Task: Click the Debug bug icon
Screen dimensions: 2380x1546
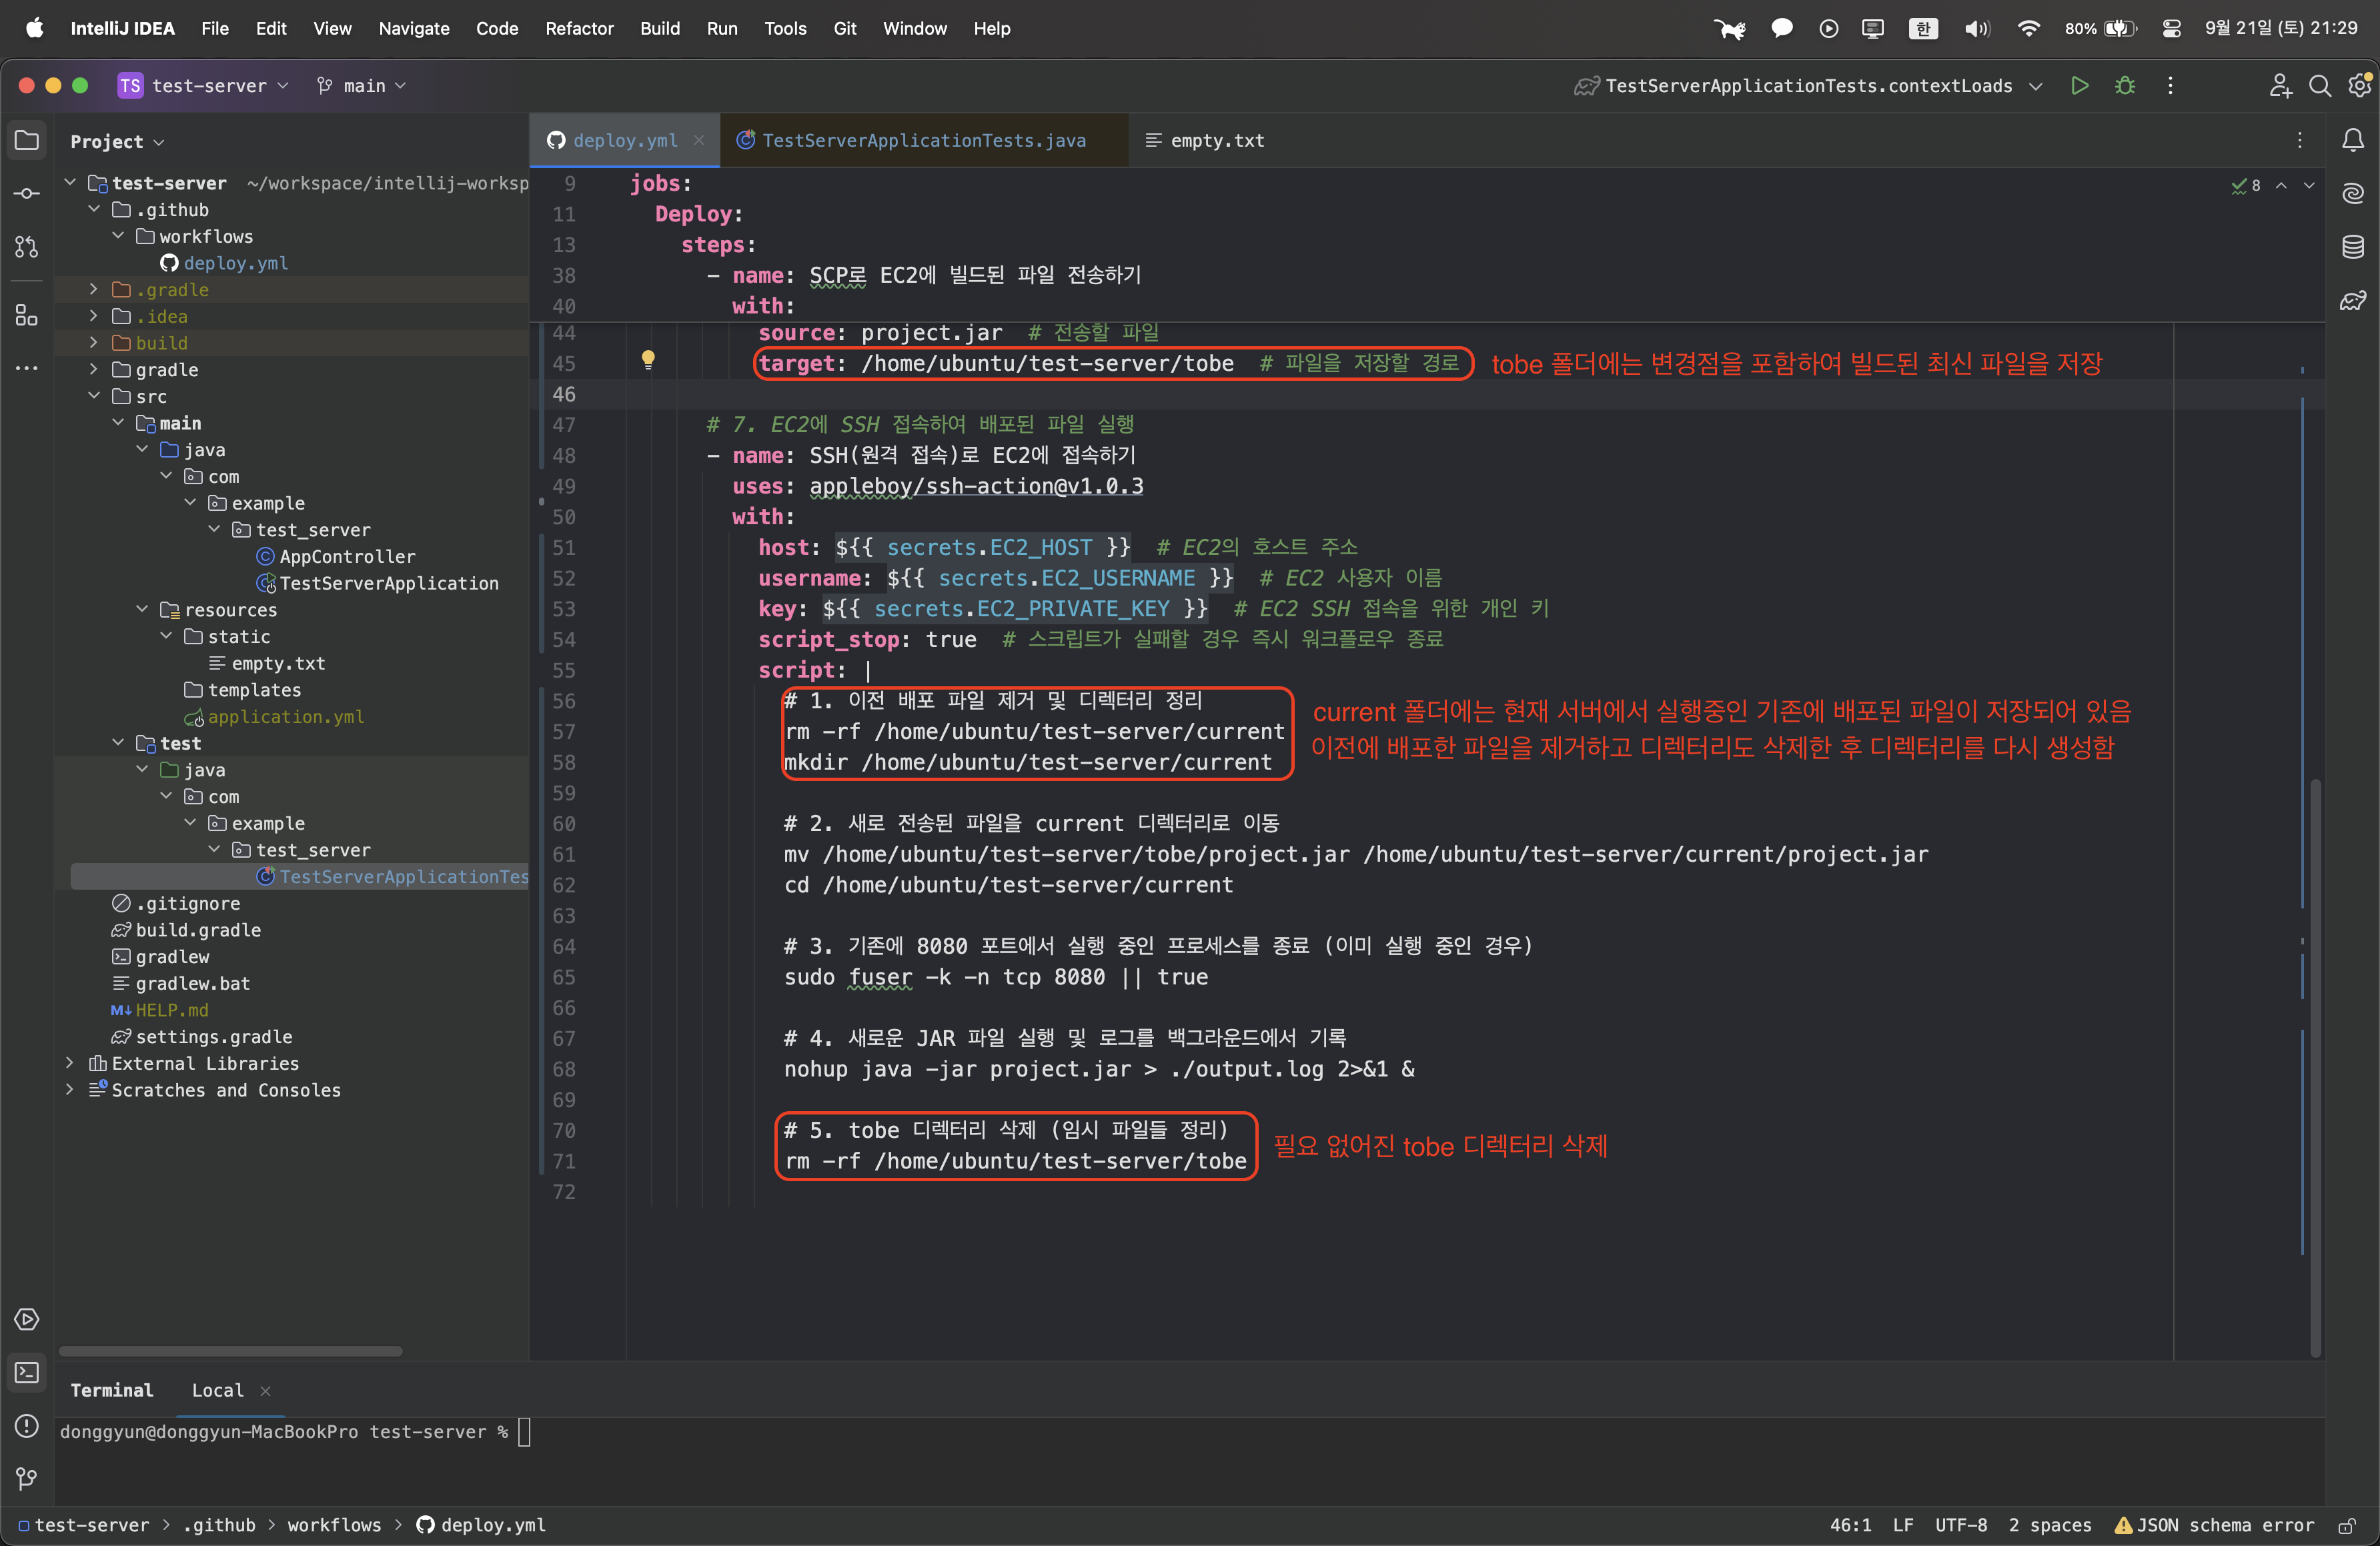Action: tap(2125, 86)
